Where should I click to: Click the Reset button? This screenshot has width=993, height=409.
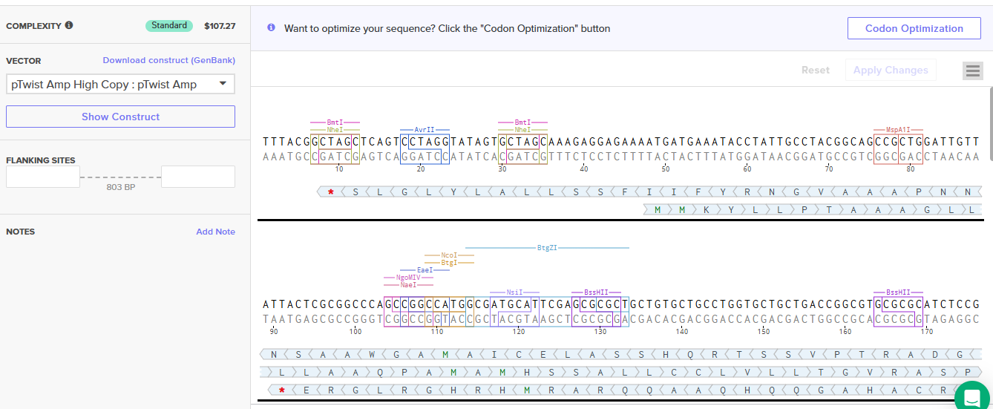[x=816, y=70]
